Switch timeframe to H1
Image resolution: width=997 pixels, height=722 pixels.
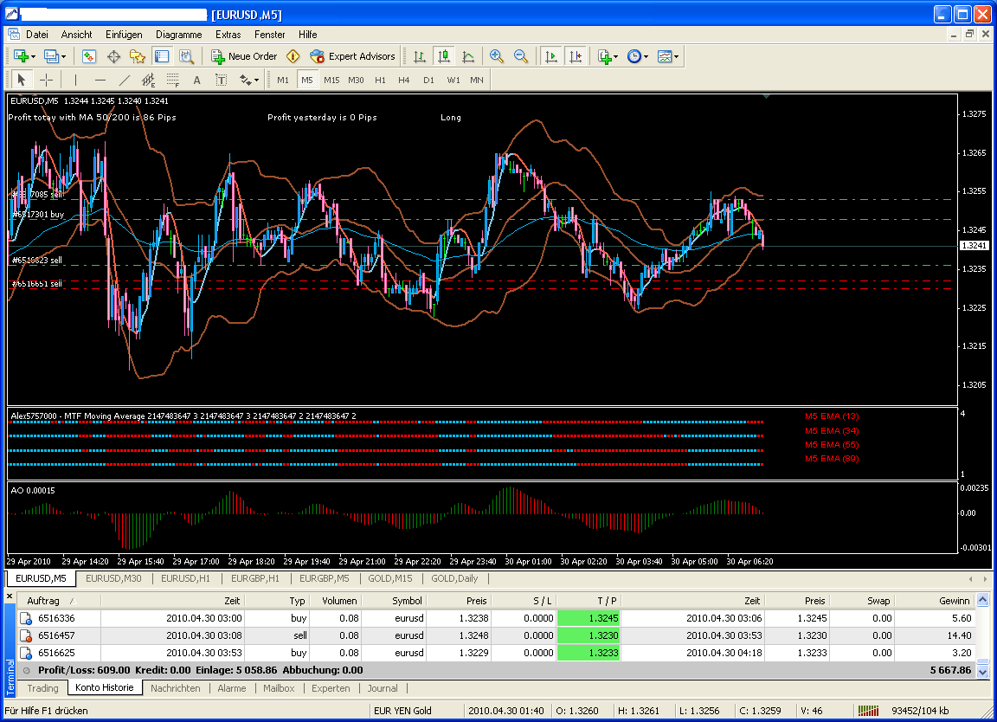tap(380, 80)
